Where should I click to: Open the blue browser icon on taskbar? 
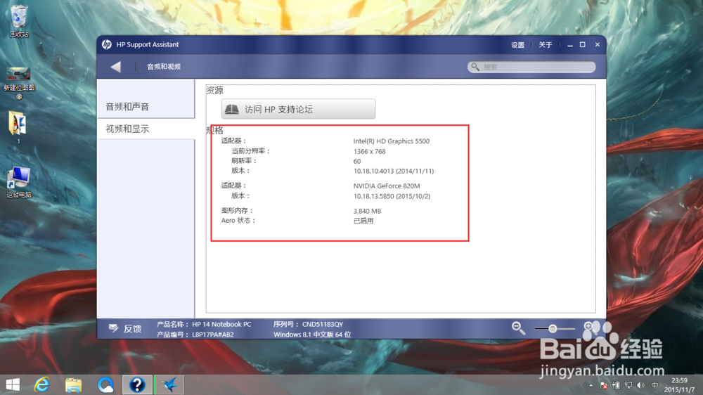[106, 384]
